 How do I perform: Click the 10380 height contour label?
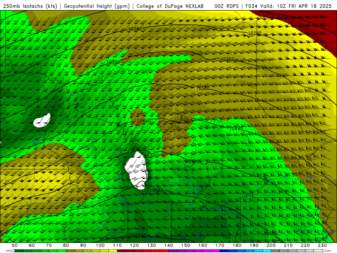pyautogui.click(x=203, y=88)
